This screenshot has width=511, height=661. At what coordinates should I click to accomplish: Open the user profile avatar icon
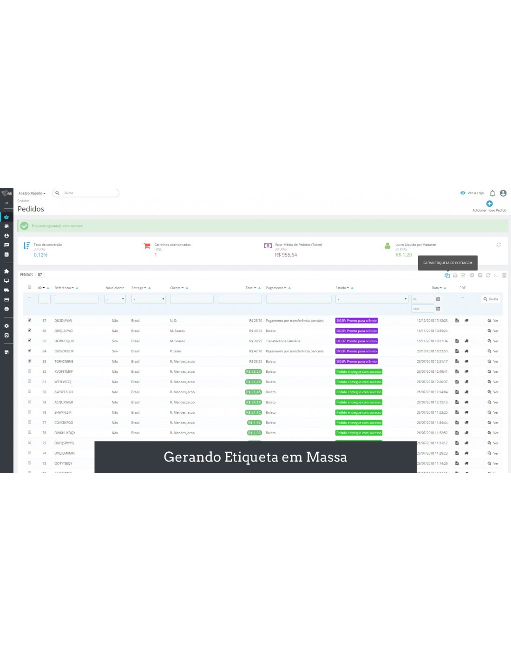(x=503, y=193)
